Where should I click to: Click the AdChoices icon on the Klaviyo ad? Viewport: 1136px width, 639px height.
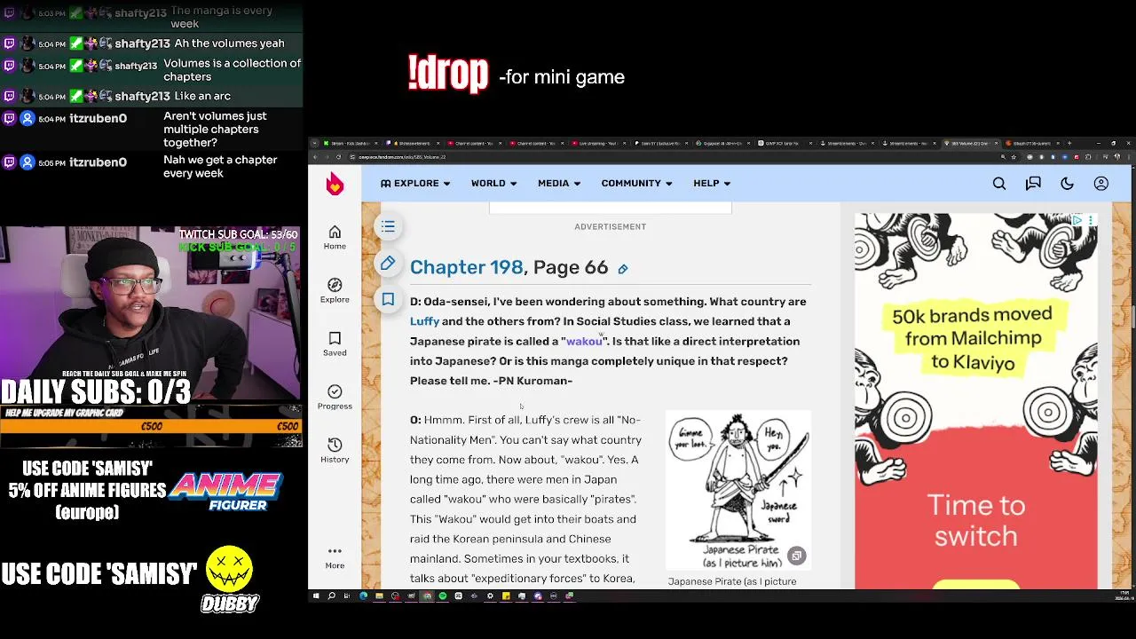1077,220
